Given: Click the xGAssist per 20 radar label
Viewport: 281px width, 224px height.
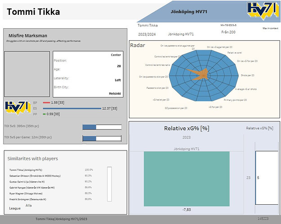Looking at the screenshot, I should pyautogui.click(x=161, y=99).
